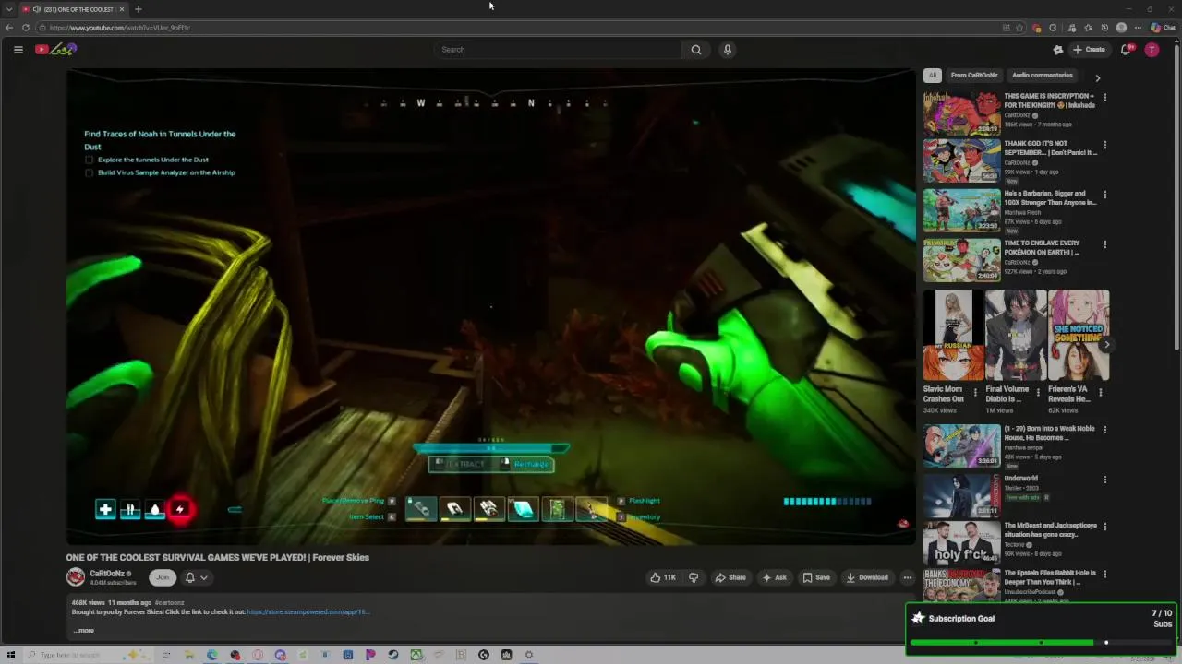Join the CaRtOoNz channel membership
Screen dimensions: 1182x664
pos(163,577)
